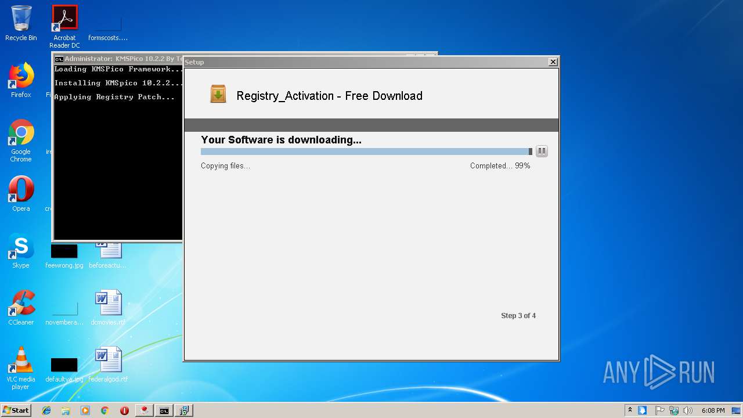This screenshot has width=743, height=418.
Task: Switch to the command prompt taskbar button
Action: coord(164,410)
